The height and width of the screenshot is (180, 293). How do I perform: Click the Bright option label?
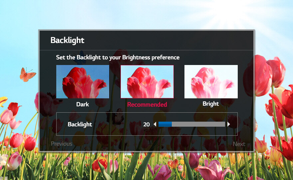click(211, 104)
